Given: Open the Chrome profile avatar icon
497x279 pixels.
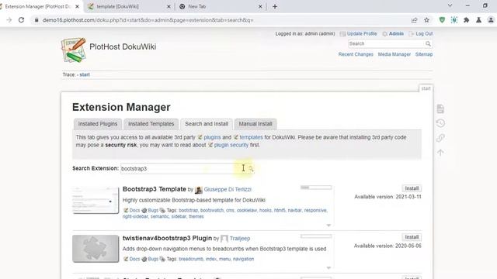Looking at the screenshot, I should coord(491,20).
